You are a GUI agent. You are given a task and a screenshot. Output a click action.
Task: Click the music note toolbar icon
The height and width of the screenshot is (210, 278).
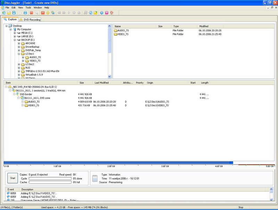click(85, 13)
